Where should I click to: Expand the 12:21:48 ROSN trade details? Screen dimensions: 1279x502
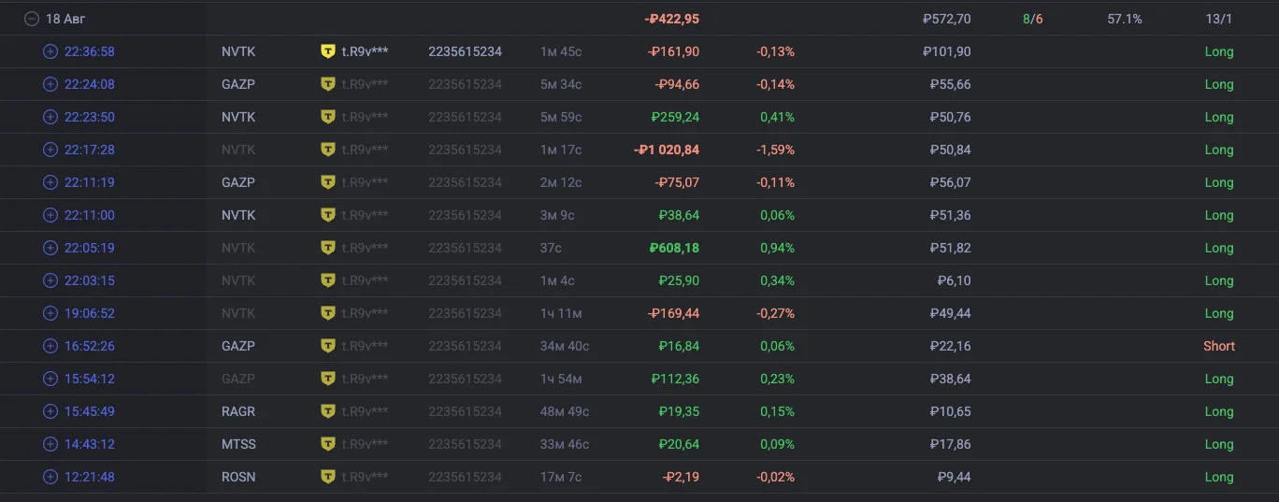(50, 477)
